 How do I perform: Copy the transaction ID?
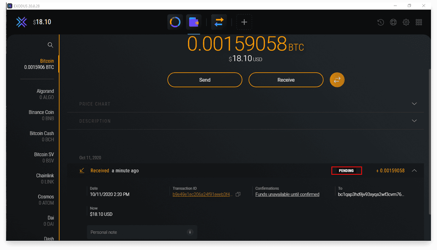238,194
